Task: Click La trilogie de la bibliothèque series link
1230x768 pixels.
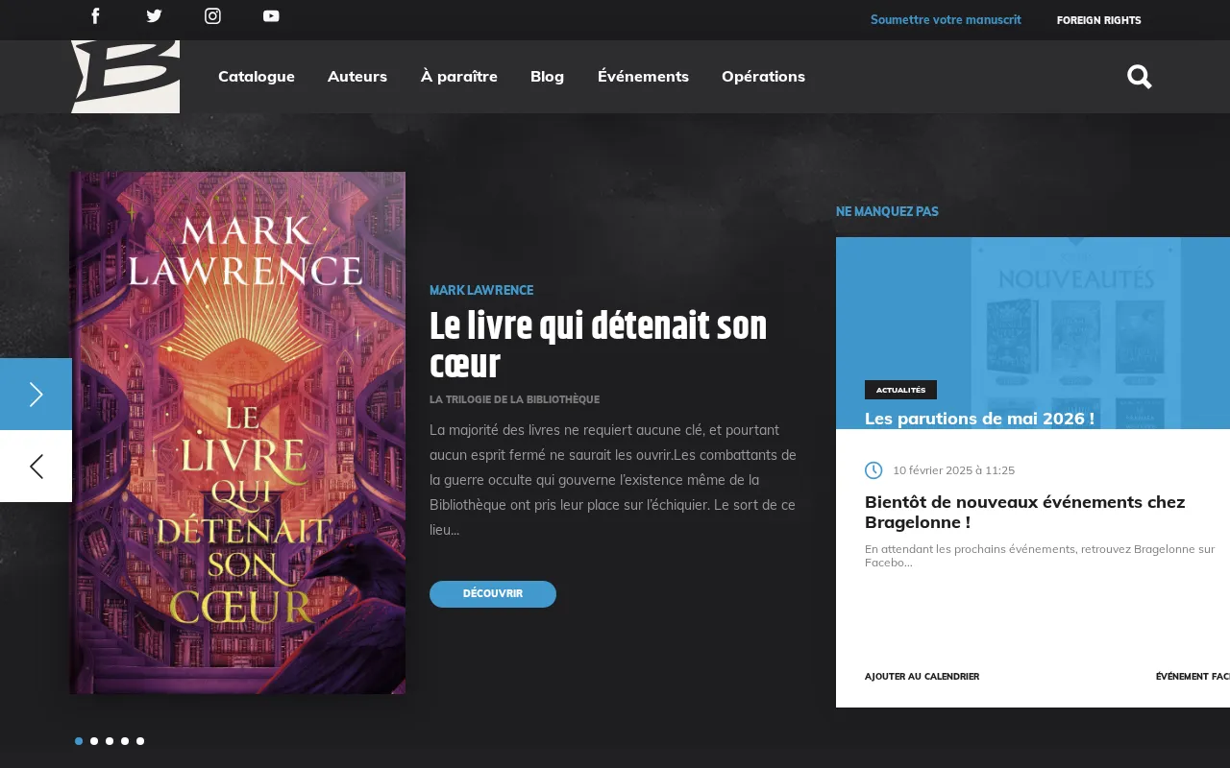Action: point(514,399)
